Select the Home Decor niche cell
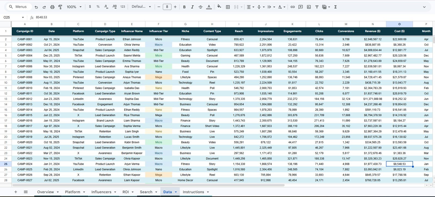The image size is (435, 197). pyautogui.click(x=185, y=180)
